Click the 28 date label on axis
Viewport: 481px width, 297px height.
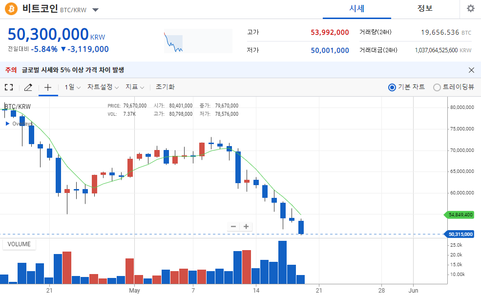[x=381, y=290]
